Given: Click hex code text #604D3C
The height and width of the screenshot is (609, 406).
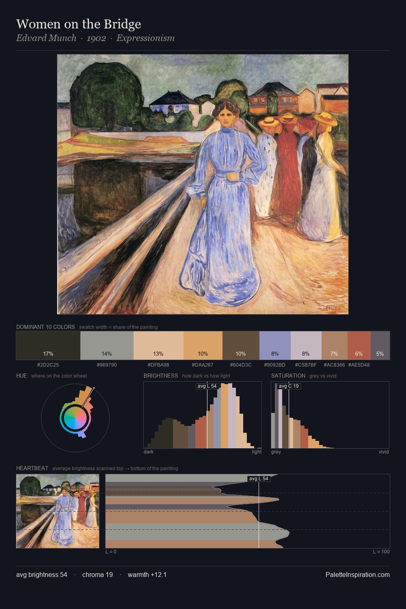Looking at the screenshot, I should [241, 365].
